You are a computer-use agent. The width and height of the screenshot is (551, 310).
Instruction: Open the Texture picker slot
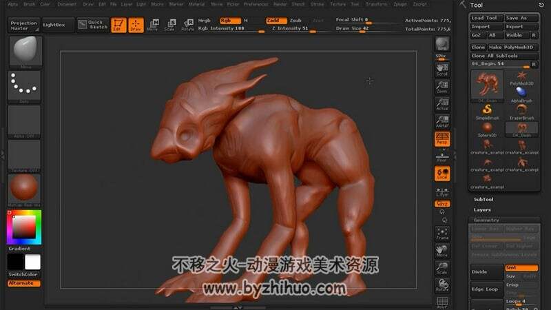25,156
